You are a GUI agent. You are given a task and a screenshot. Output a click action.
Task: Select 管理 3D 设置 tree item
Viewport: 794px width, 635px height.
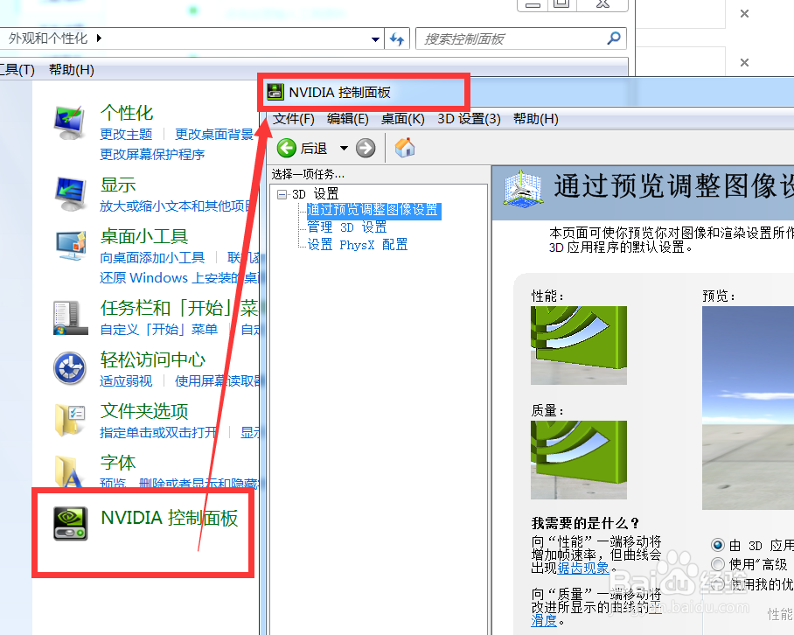click(347, 227)
